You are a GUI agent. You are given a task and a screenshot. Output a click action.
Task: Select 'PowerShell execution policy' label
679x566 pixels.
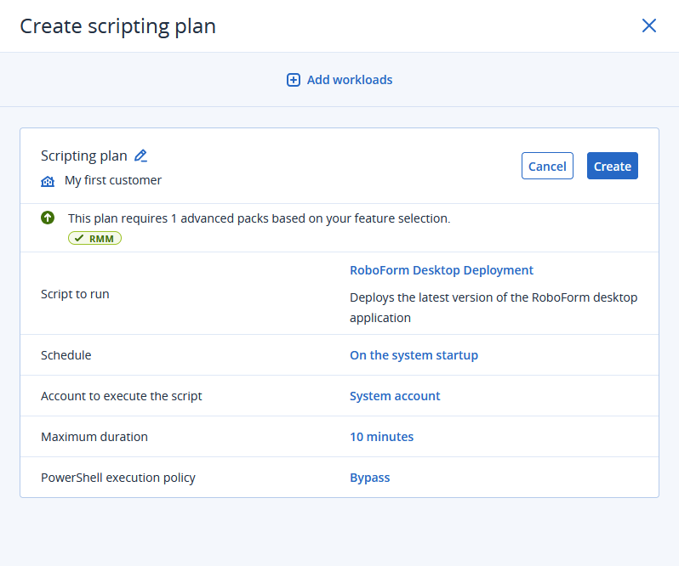(118, 478)
